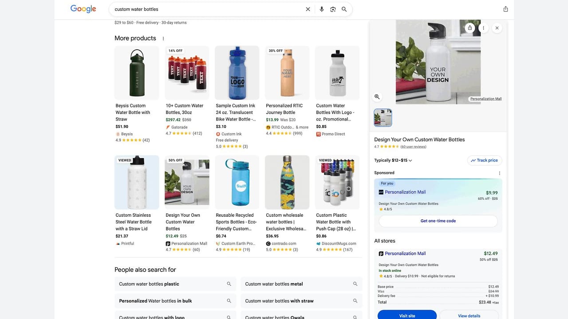Click the View details button

click(x=469, y=315)
